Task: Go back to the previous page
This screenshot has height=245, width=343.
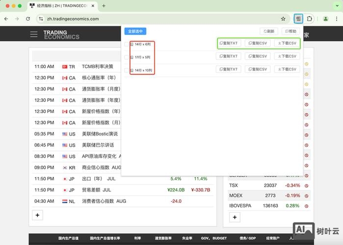Action: (6, 19)
